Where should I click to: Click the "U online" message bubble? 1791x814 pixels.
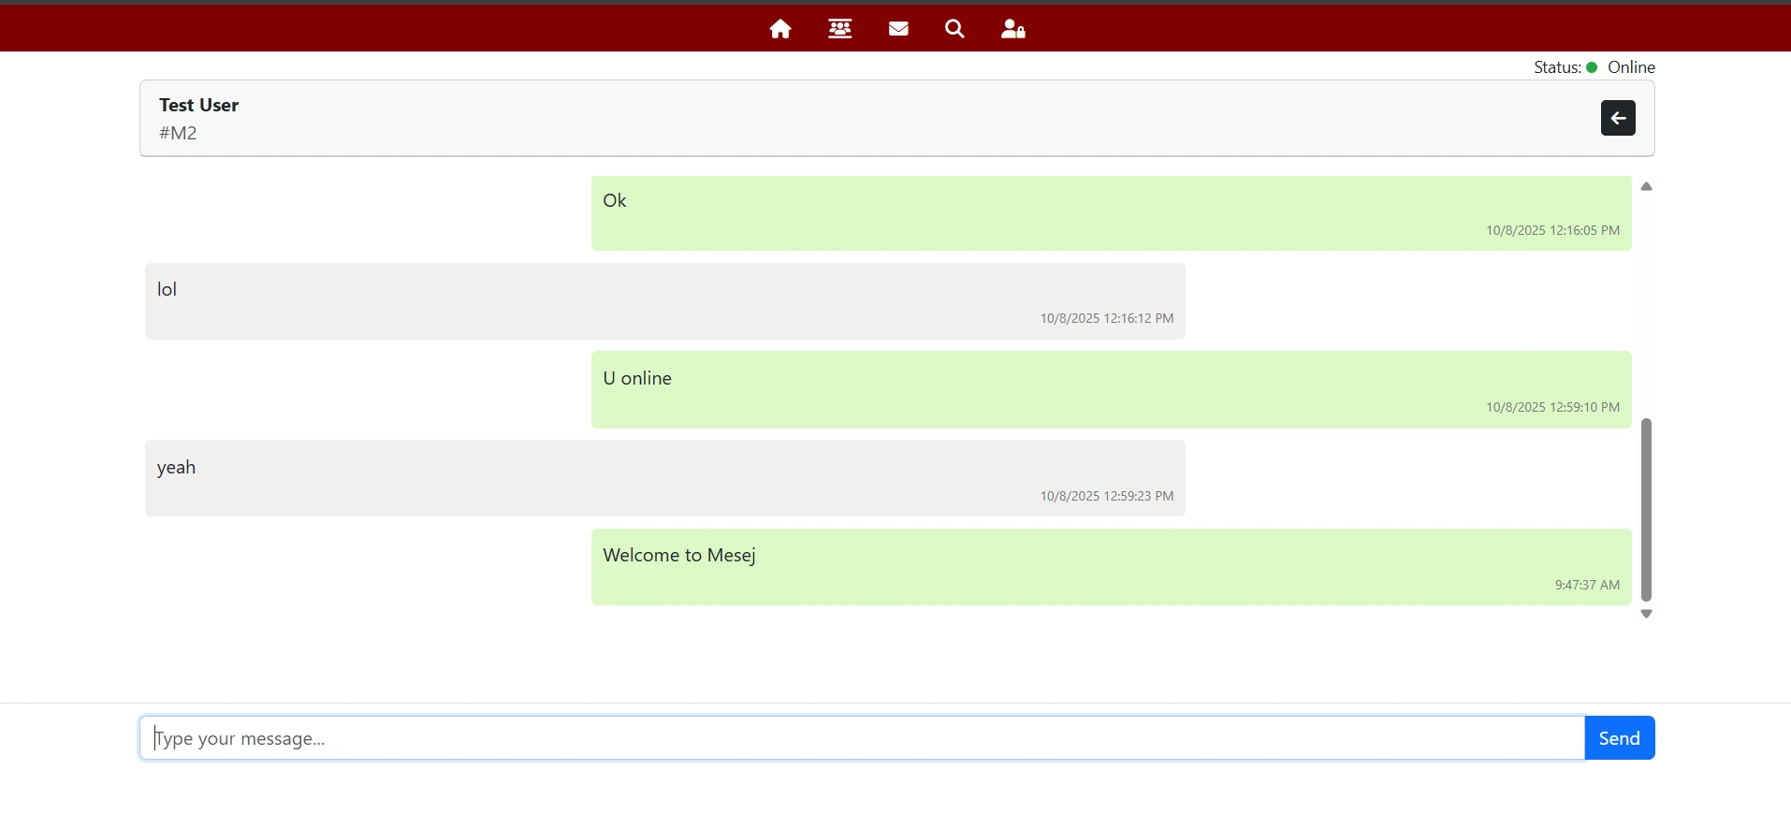[1111, 390]
